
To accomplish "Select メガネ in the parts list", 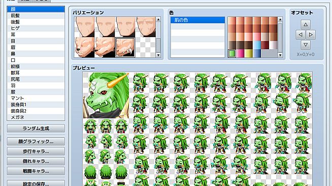I will coord(36,117).
